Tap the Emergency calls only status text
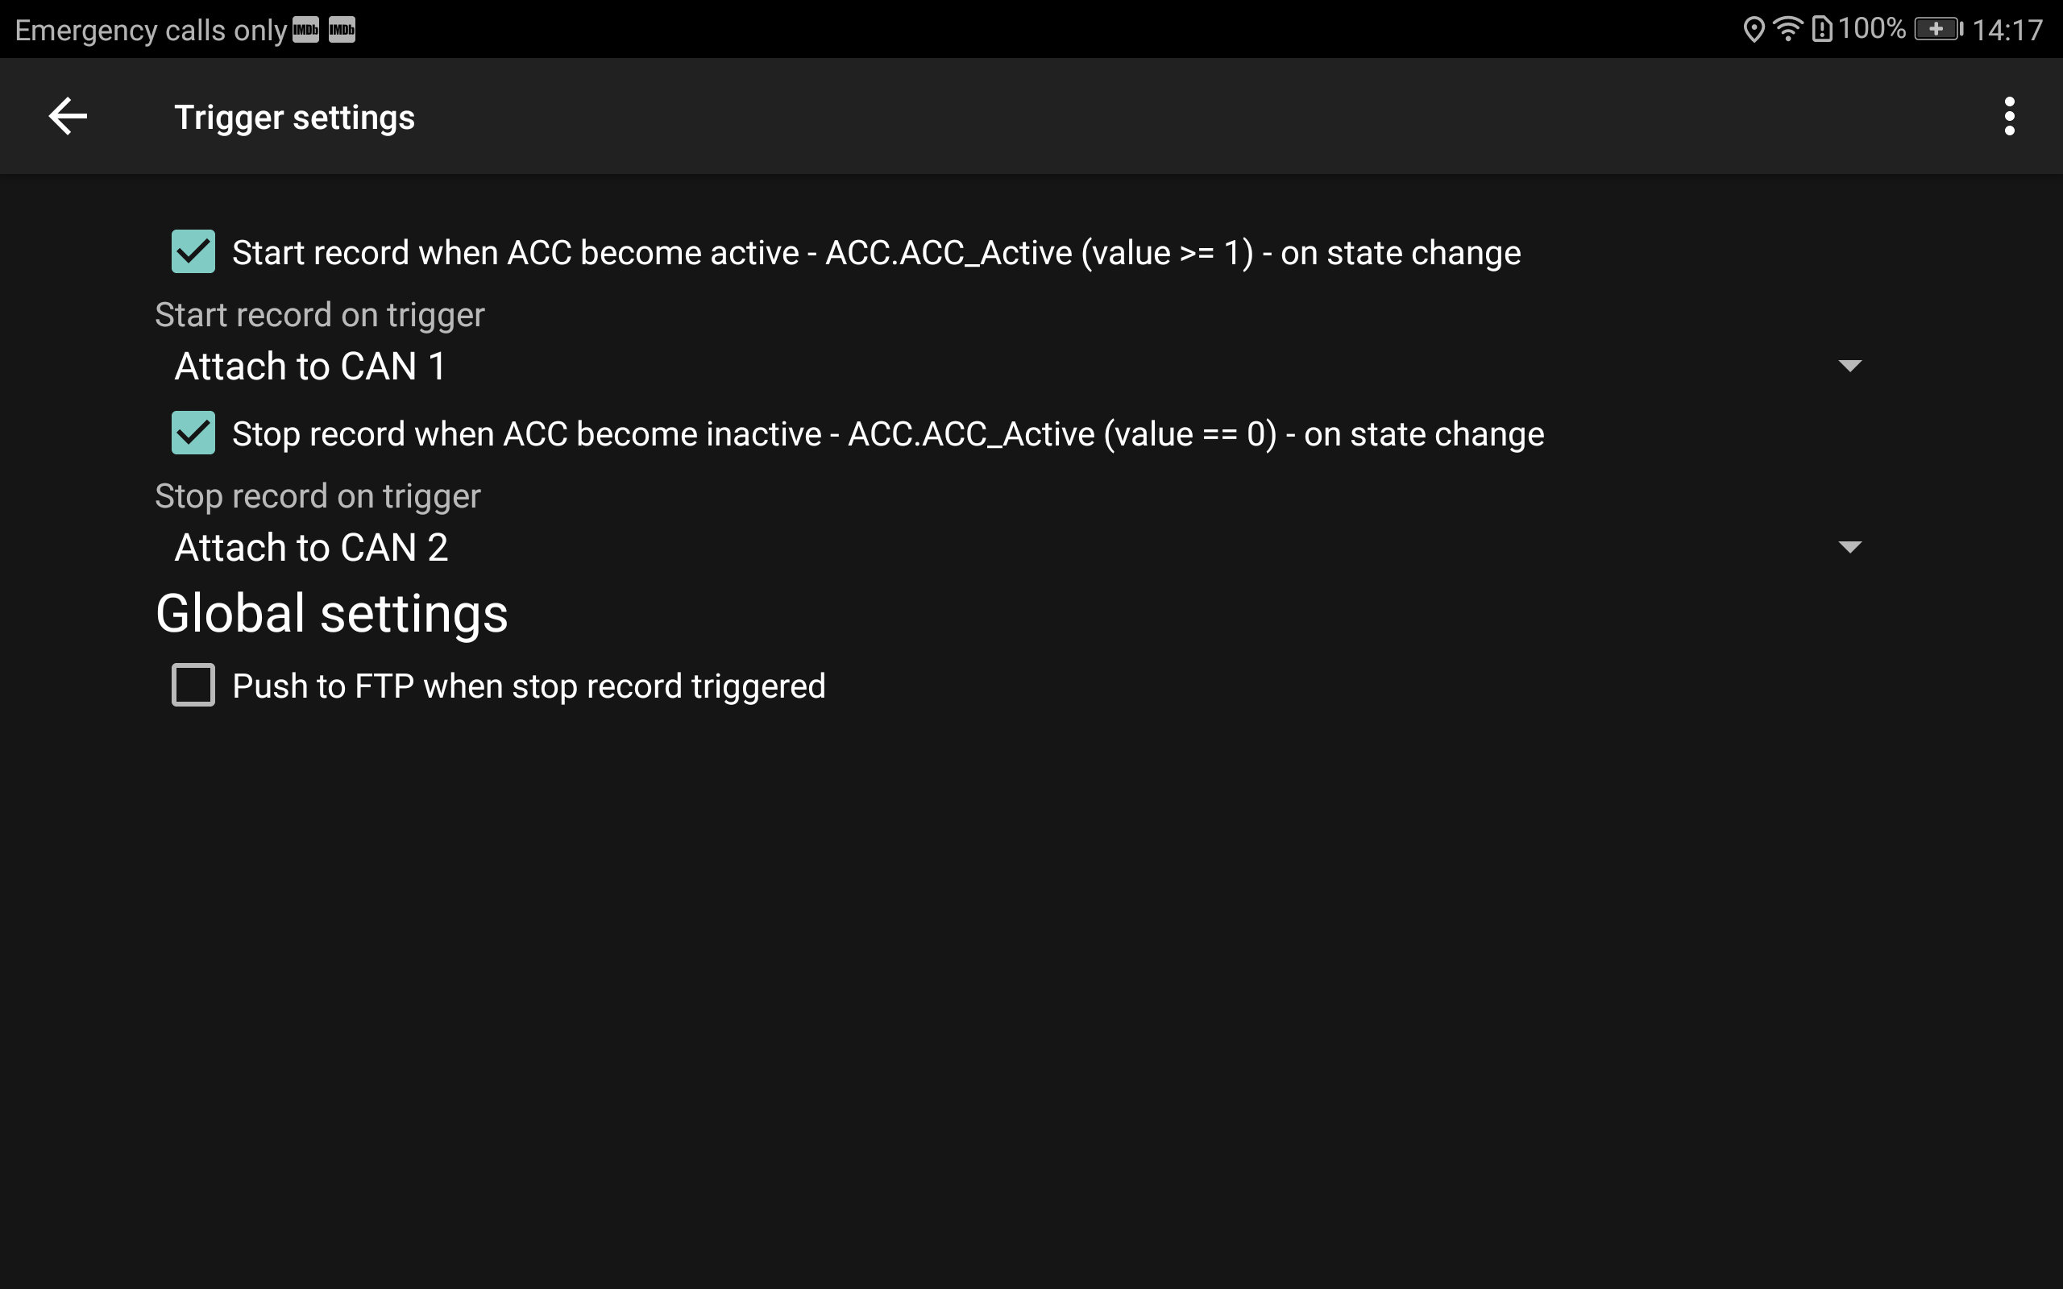The width and height of the screenshot is (2063, 1289). (x=151, y=31)
